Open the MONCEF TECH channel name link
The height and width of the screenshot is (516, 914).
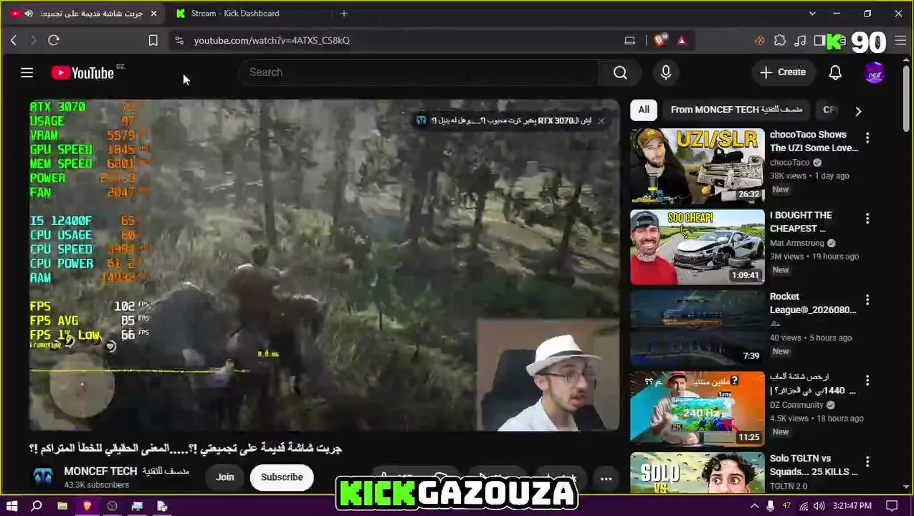126,471
